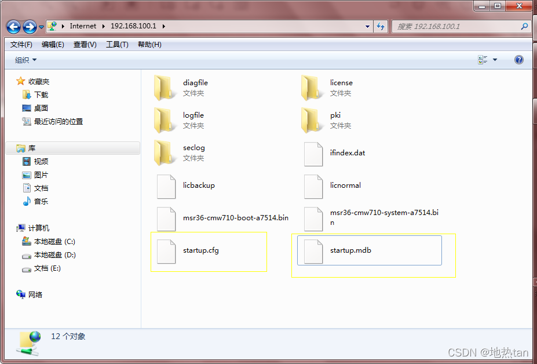This screenshot has width=537, height=364.
Task: Open help with the blue question mark icon
Action: [519, 60]
